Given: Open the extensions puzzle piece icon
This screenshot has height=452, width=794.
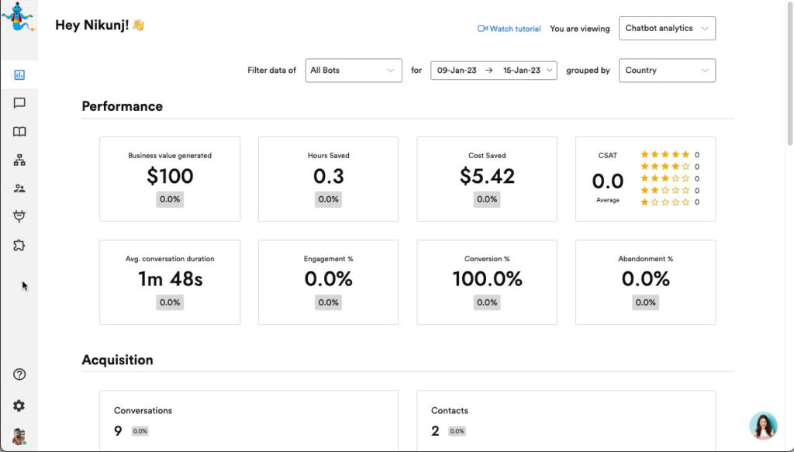Looking at the screenshot, I should [19, 245].
